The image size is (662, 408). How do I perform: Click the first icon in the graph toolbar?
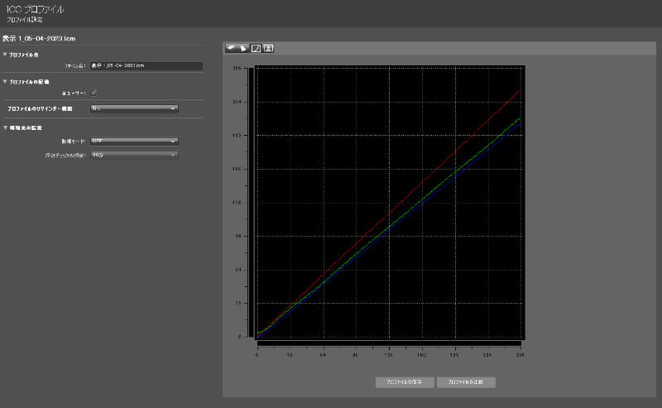tap(232, 48)
